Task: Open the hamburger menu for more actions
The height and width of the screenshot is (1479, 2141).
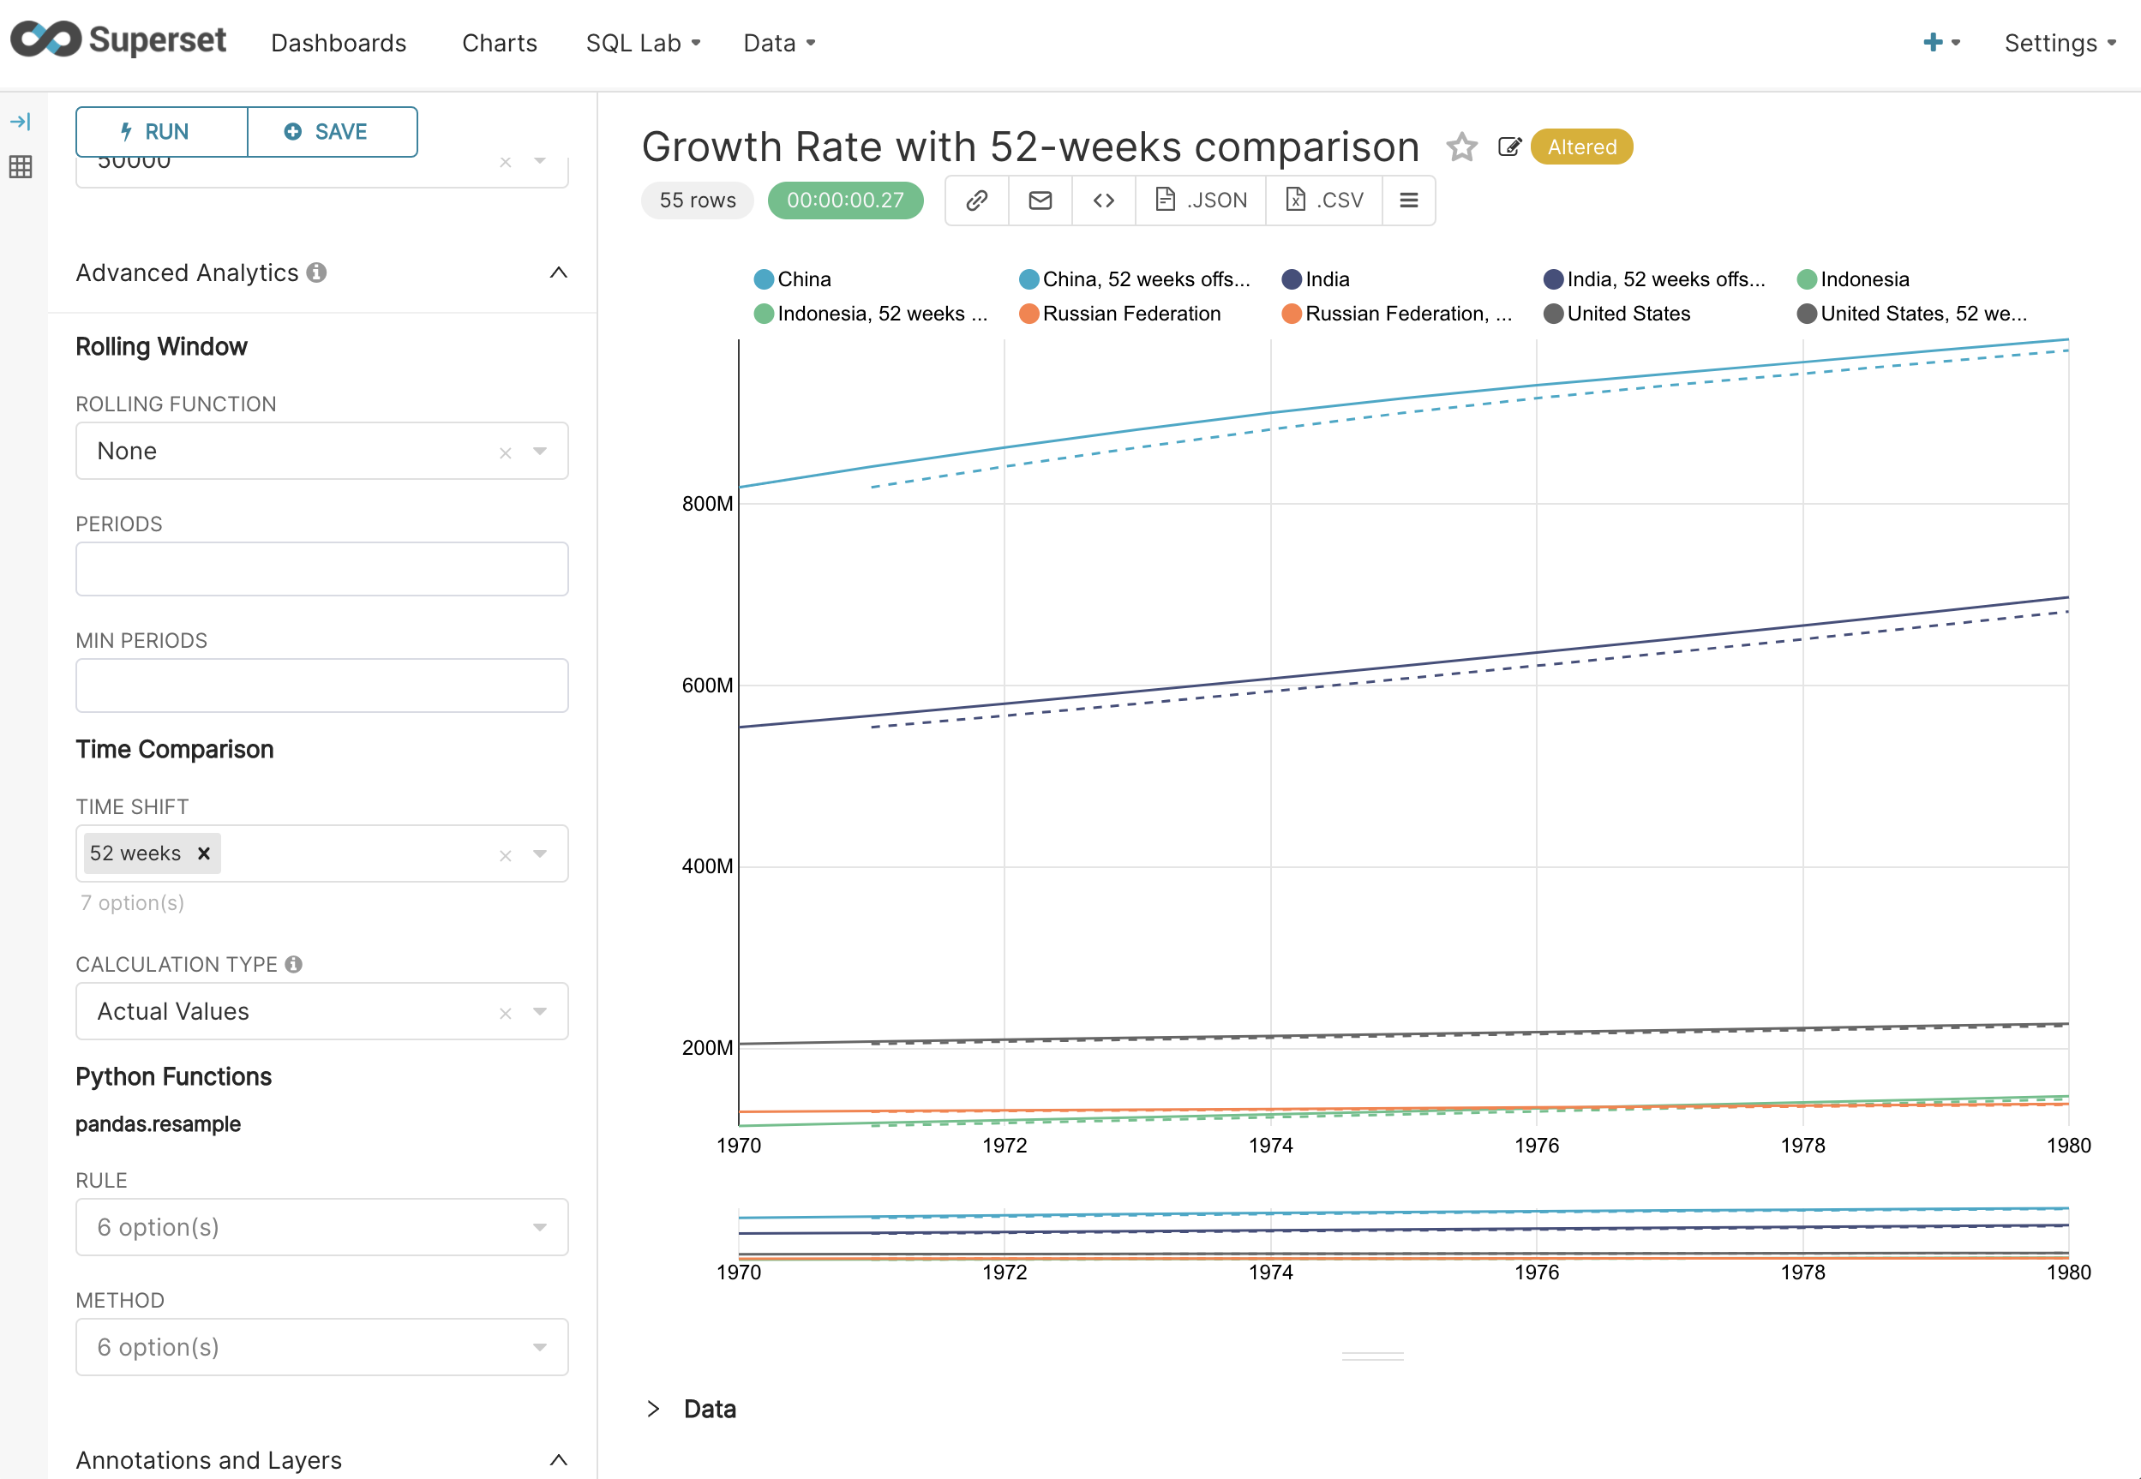Action: click(x=1409, y=201)
